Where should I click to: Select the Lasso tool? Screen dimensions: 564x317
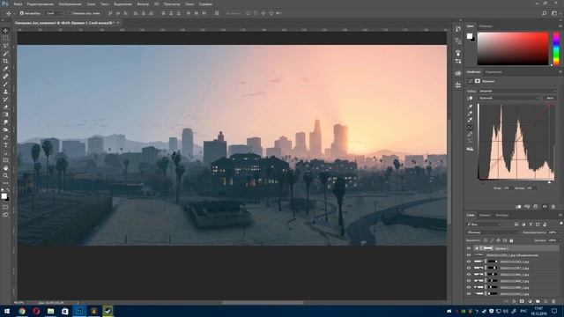click(x=5, y=46)
